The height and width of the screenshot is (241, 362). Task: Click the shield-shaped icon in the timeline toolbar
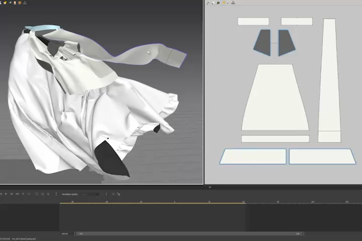48,194
